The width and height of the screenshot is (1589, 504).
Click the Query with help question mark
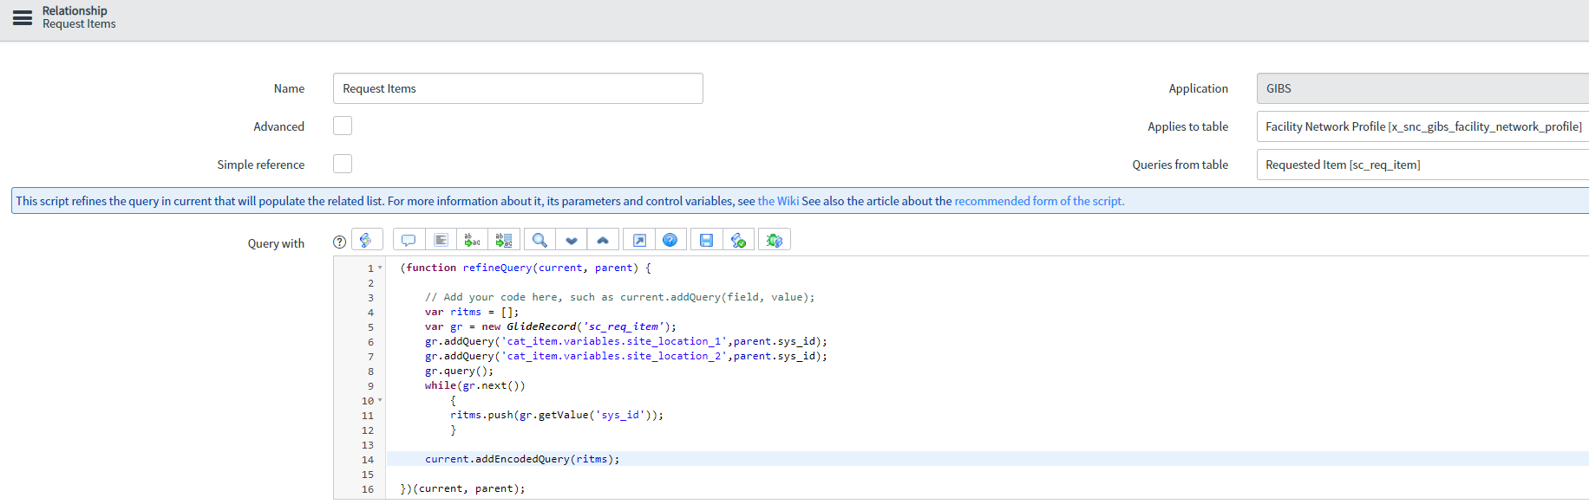pos(340,242)
